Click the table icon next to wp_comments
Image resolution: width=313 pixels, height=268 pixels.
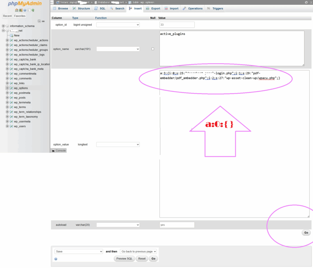pyautogui.click(x=11, y=78)
